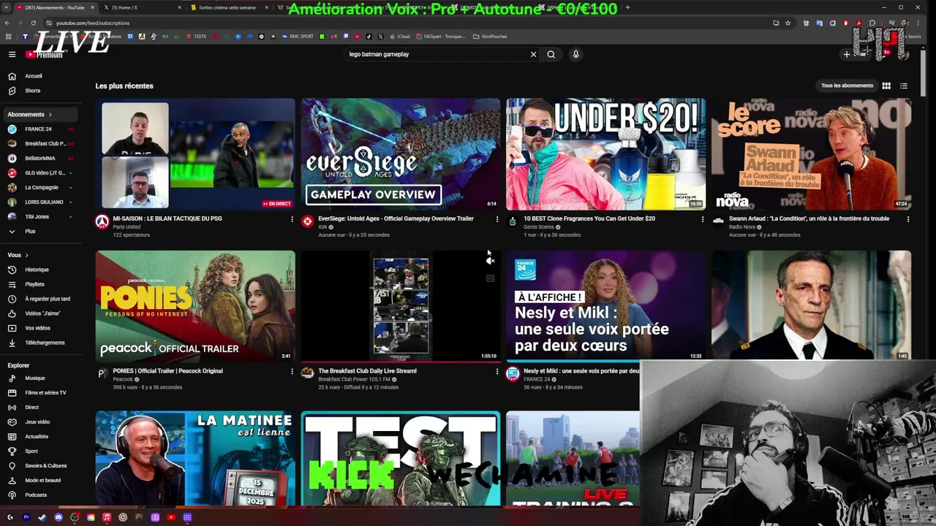Open Premiere Pro from the taskbar
Viewport: 936px width, 526px height.
click(26, 517)
